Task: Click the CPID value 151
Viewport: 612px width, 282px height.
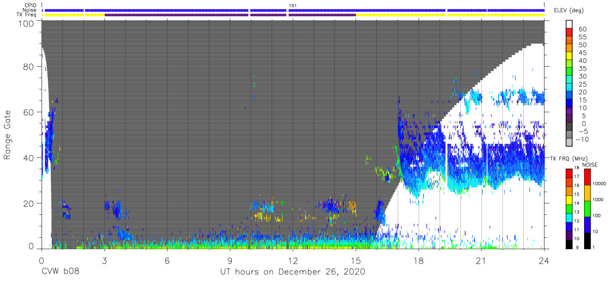Action: 293,5
